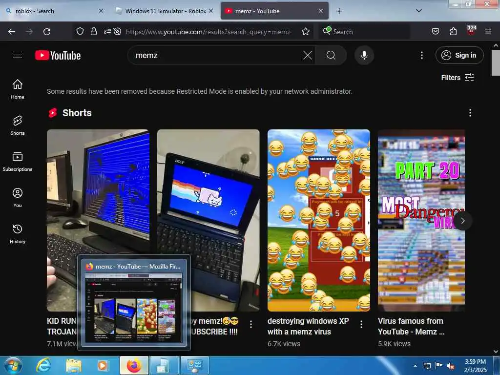This screenshot has height=375, width=500.
Task: Open Action Center flag tray icon
Action: (x=439, y=366)
